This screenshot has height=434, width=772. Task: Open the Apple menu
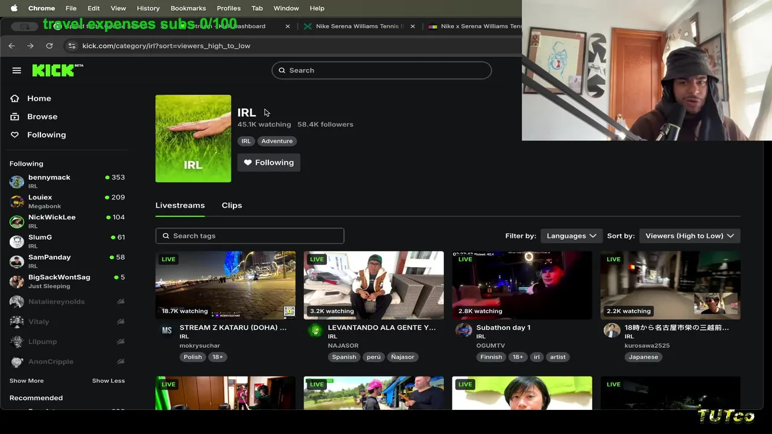pos(14,8)
